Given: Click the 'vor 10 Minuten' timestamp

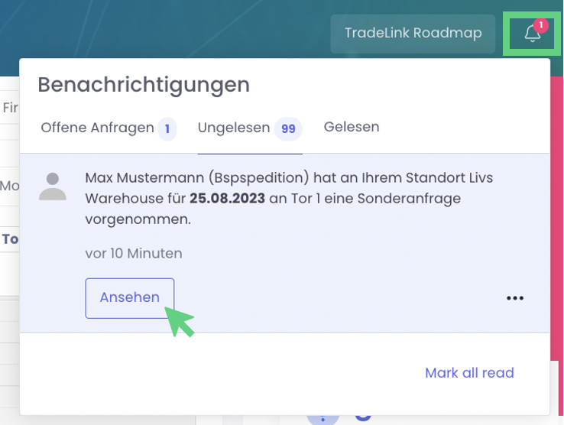Looking at the screenshot, I should [134, 253].
